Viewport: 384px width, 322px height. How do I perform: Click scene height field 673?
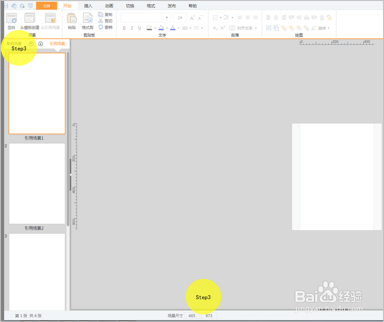(x=209, y=316)
